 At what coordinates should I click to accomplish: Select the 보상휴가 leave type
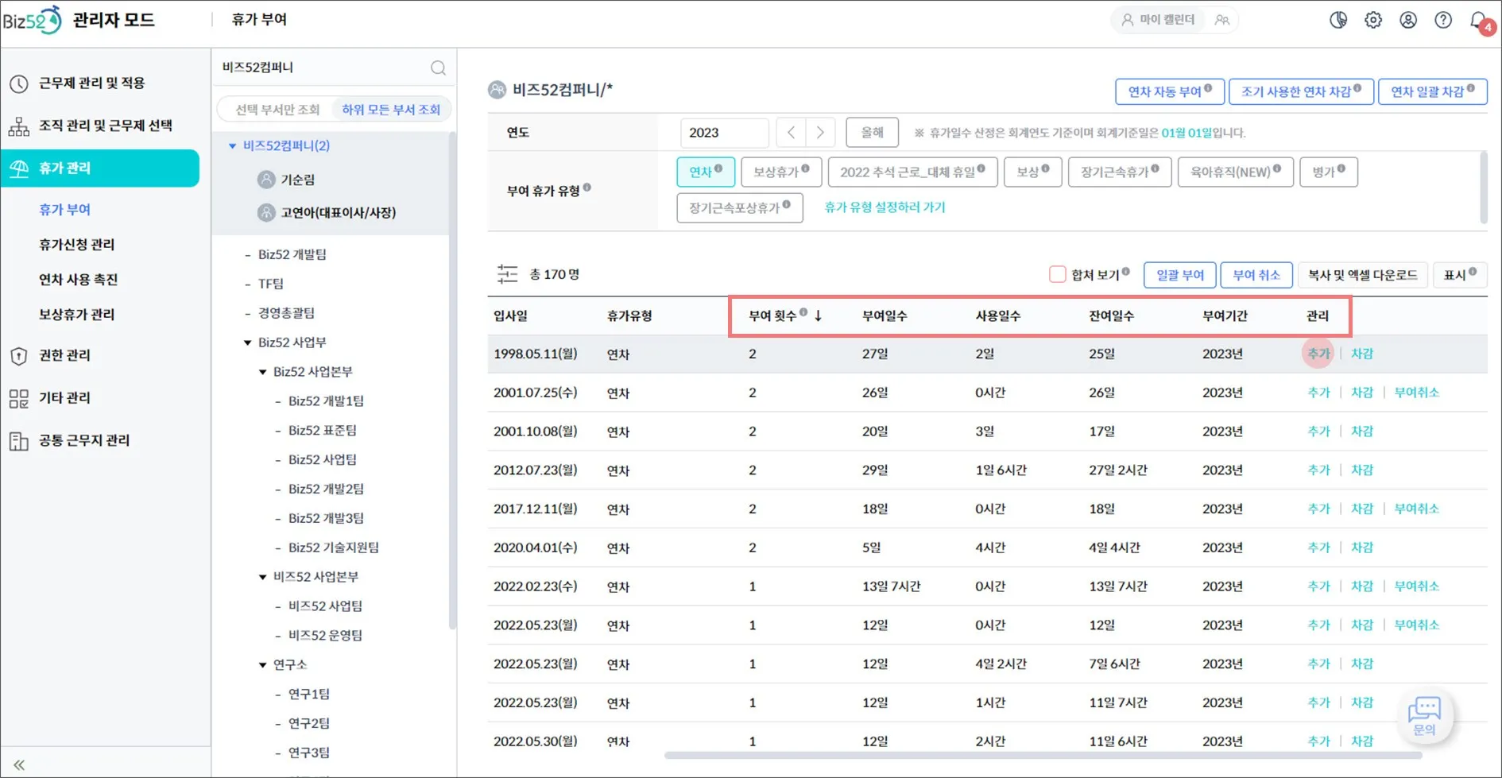tap(781, 172)
